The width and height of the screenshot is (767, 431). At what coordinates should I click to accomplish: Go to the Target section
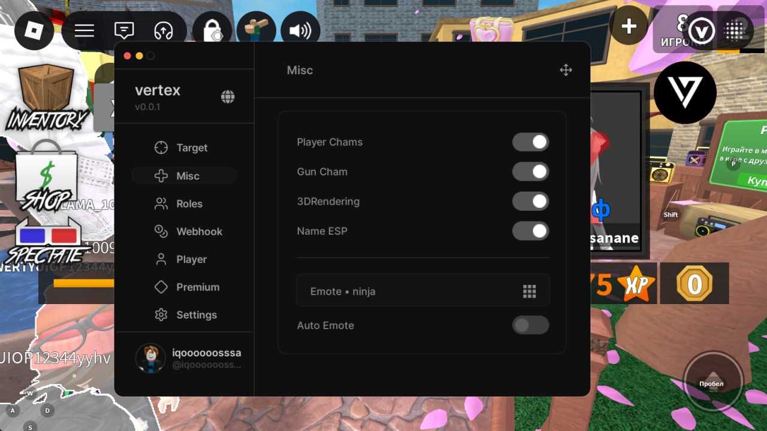click(x=184, y=148)
